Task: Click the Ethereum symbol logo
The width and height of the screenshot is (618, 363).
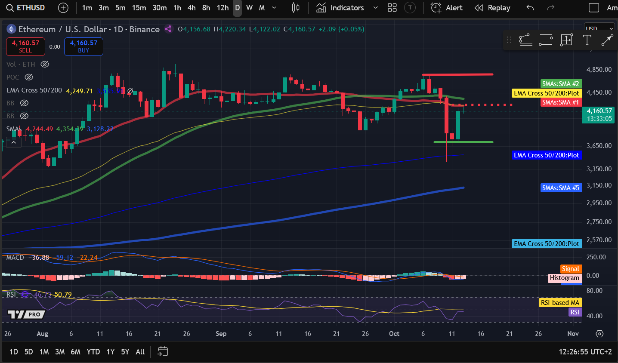Action: pos(11,29)
